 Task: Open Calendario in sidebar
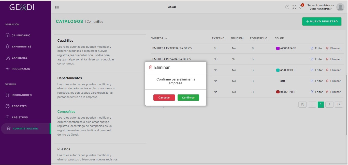(21, 35)
